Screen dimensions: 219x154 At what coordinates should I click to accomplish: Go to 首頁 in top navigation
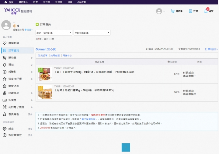pos(11,2)
